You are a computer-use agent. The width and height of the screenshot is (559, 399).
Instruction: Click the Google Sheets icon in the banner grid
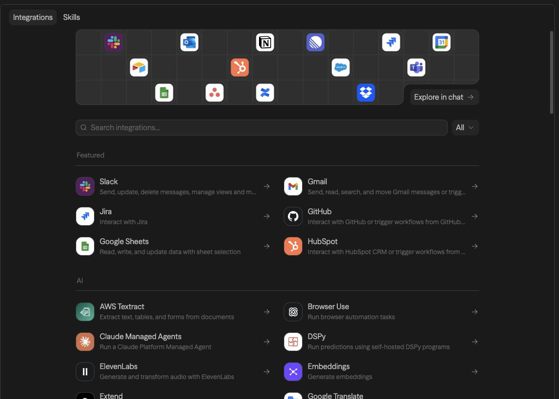click(x=164, y=92)
